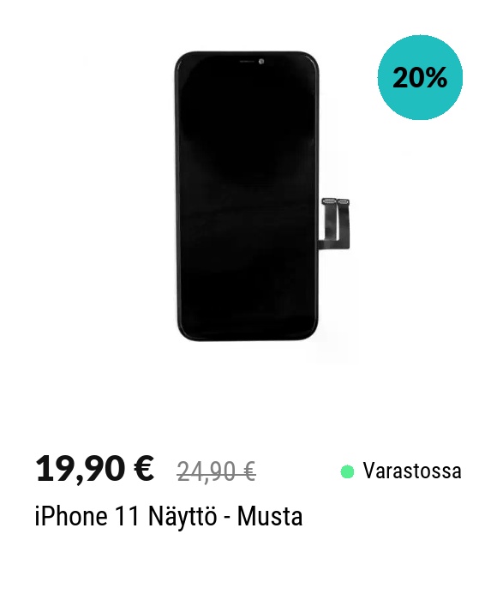Open the iPhone 11 Näyttö - Musta link

click(169, 516)
